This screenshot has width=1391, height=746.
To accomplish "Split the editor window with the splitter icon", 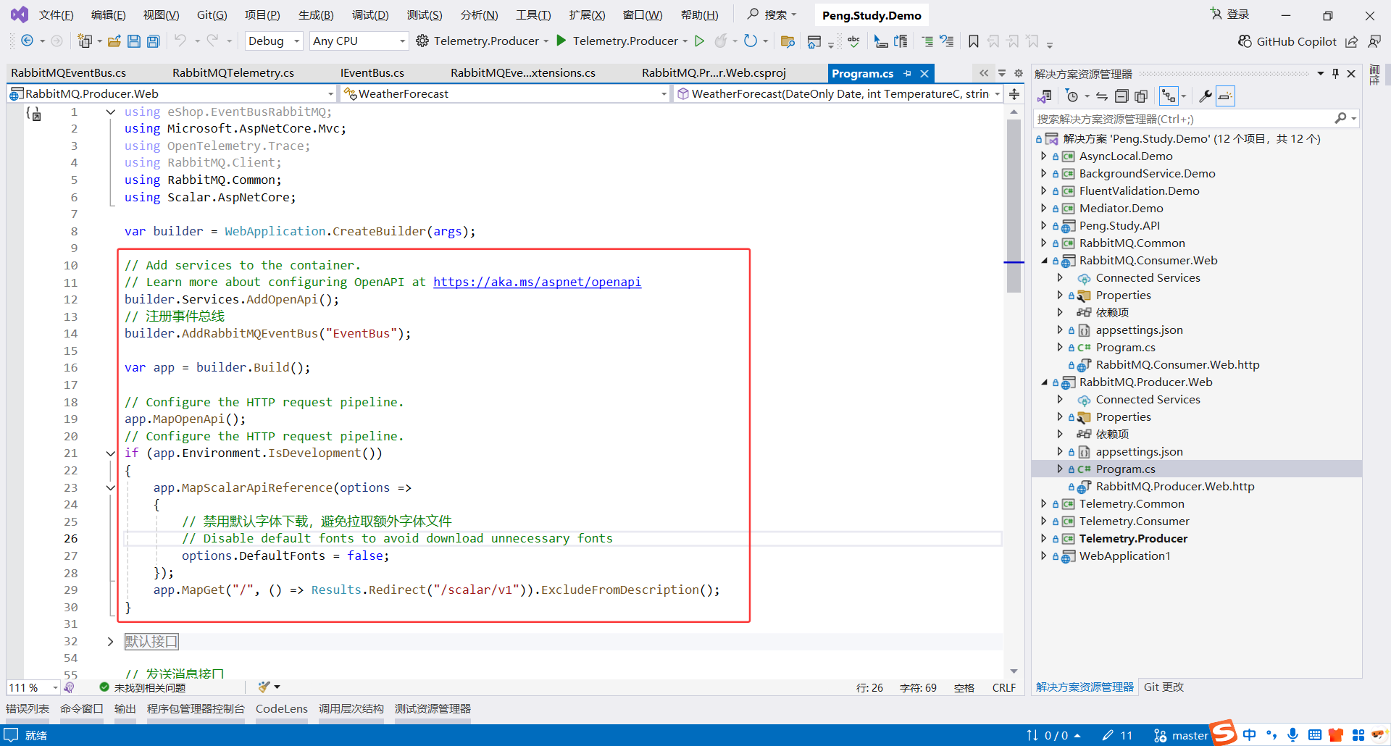I will pyautogui.click(x=1014, y=94).
